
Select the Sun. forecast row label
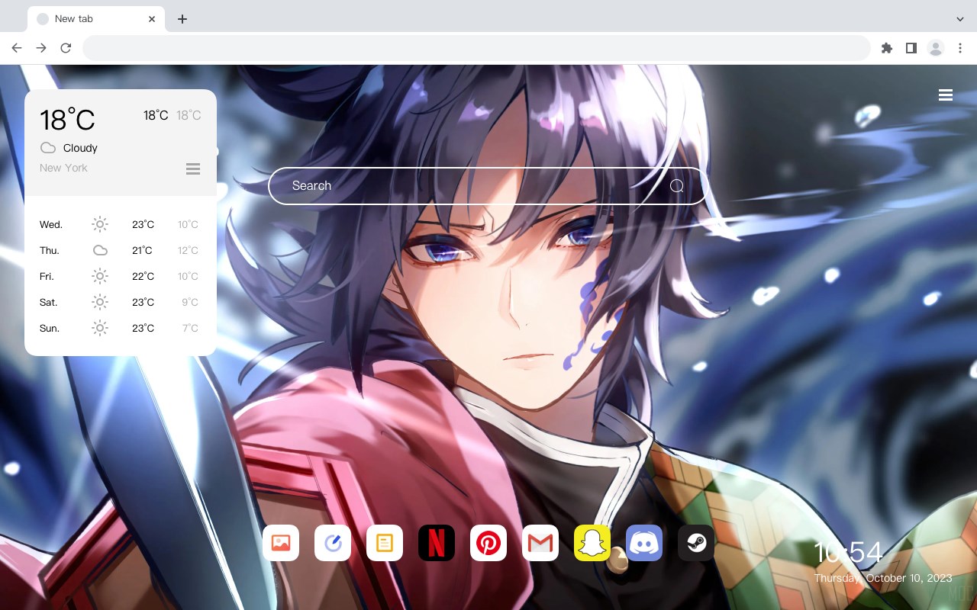(x=49, y=329)
